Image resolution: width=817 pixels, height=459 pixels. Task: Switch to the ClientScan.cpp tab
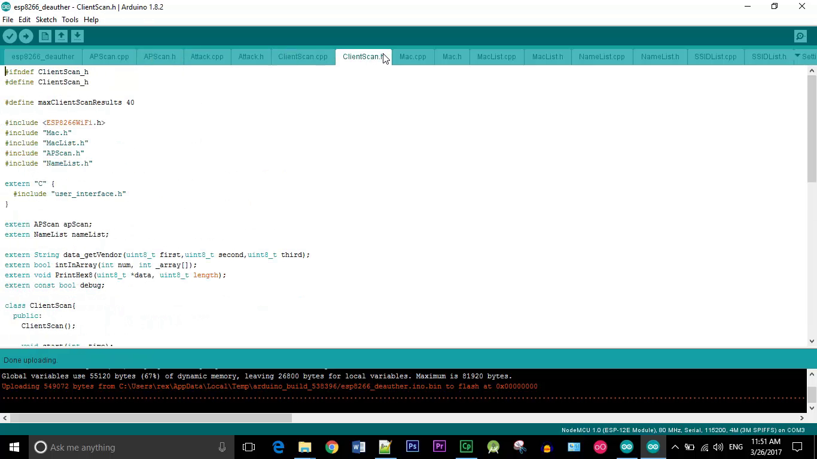[303, 57]
